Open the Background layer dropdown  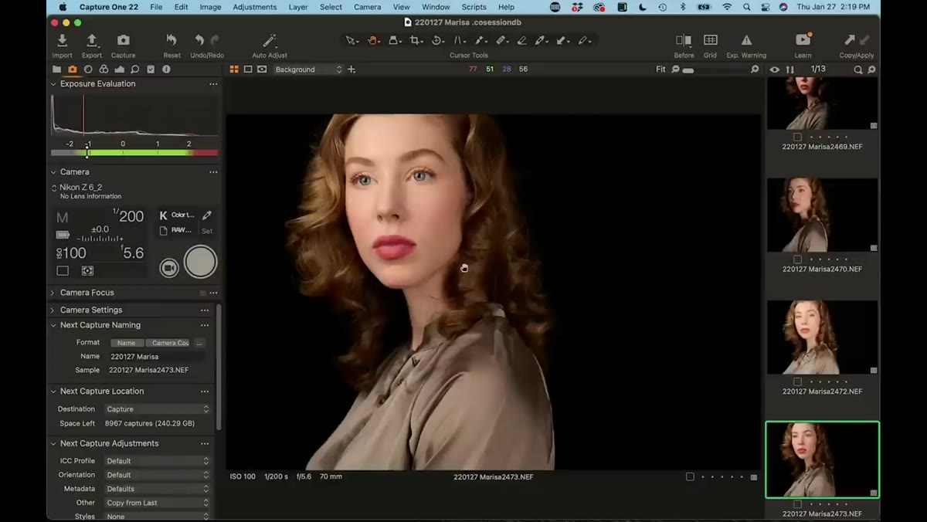click(307, 69)
